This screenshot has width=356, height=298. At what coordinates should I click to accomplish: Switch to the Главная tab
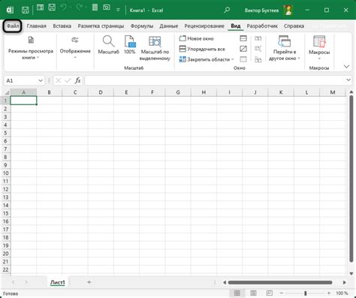point(37,26)
